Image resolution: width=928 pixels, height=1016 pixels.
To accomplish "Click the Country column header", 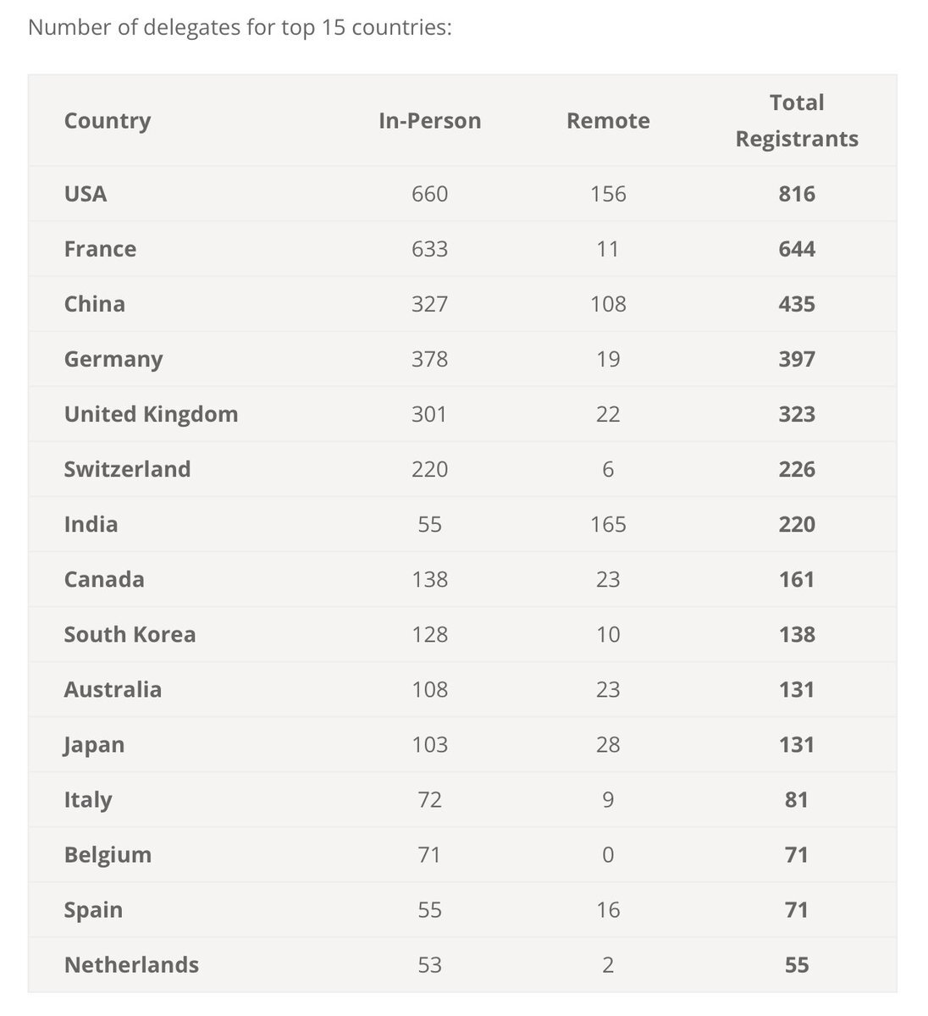I will pos(108,120).
